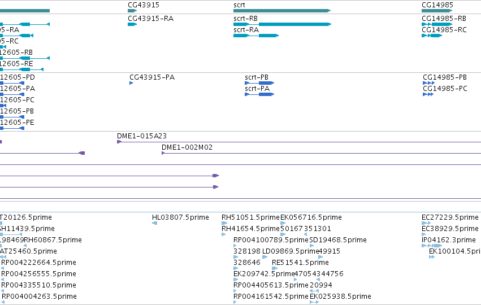Screen dimensions: 481x305
Task: Click the RP004161542.5prime label
Action: pyautogui.click(x=271, y=297)
